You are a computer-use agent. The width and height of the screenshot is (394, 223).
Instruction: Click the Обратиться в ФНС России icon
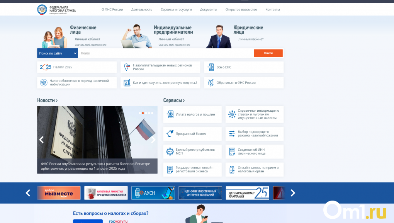(x=211, y=83)
